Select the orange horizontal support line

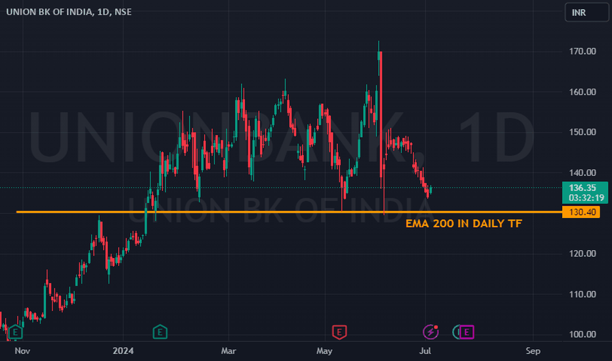click(x=289, y=212)
